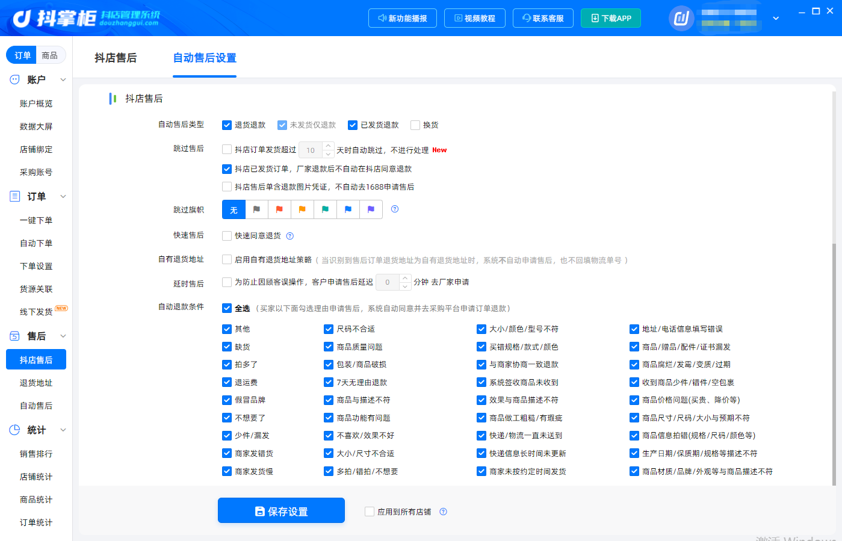The image size is (842, 541).
Task: Pick the purple flag icon
Action: point(371,209)
